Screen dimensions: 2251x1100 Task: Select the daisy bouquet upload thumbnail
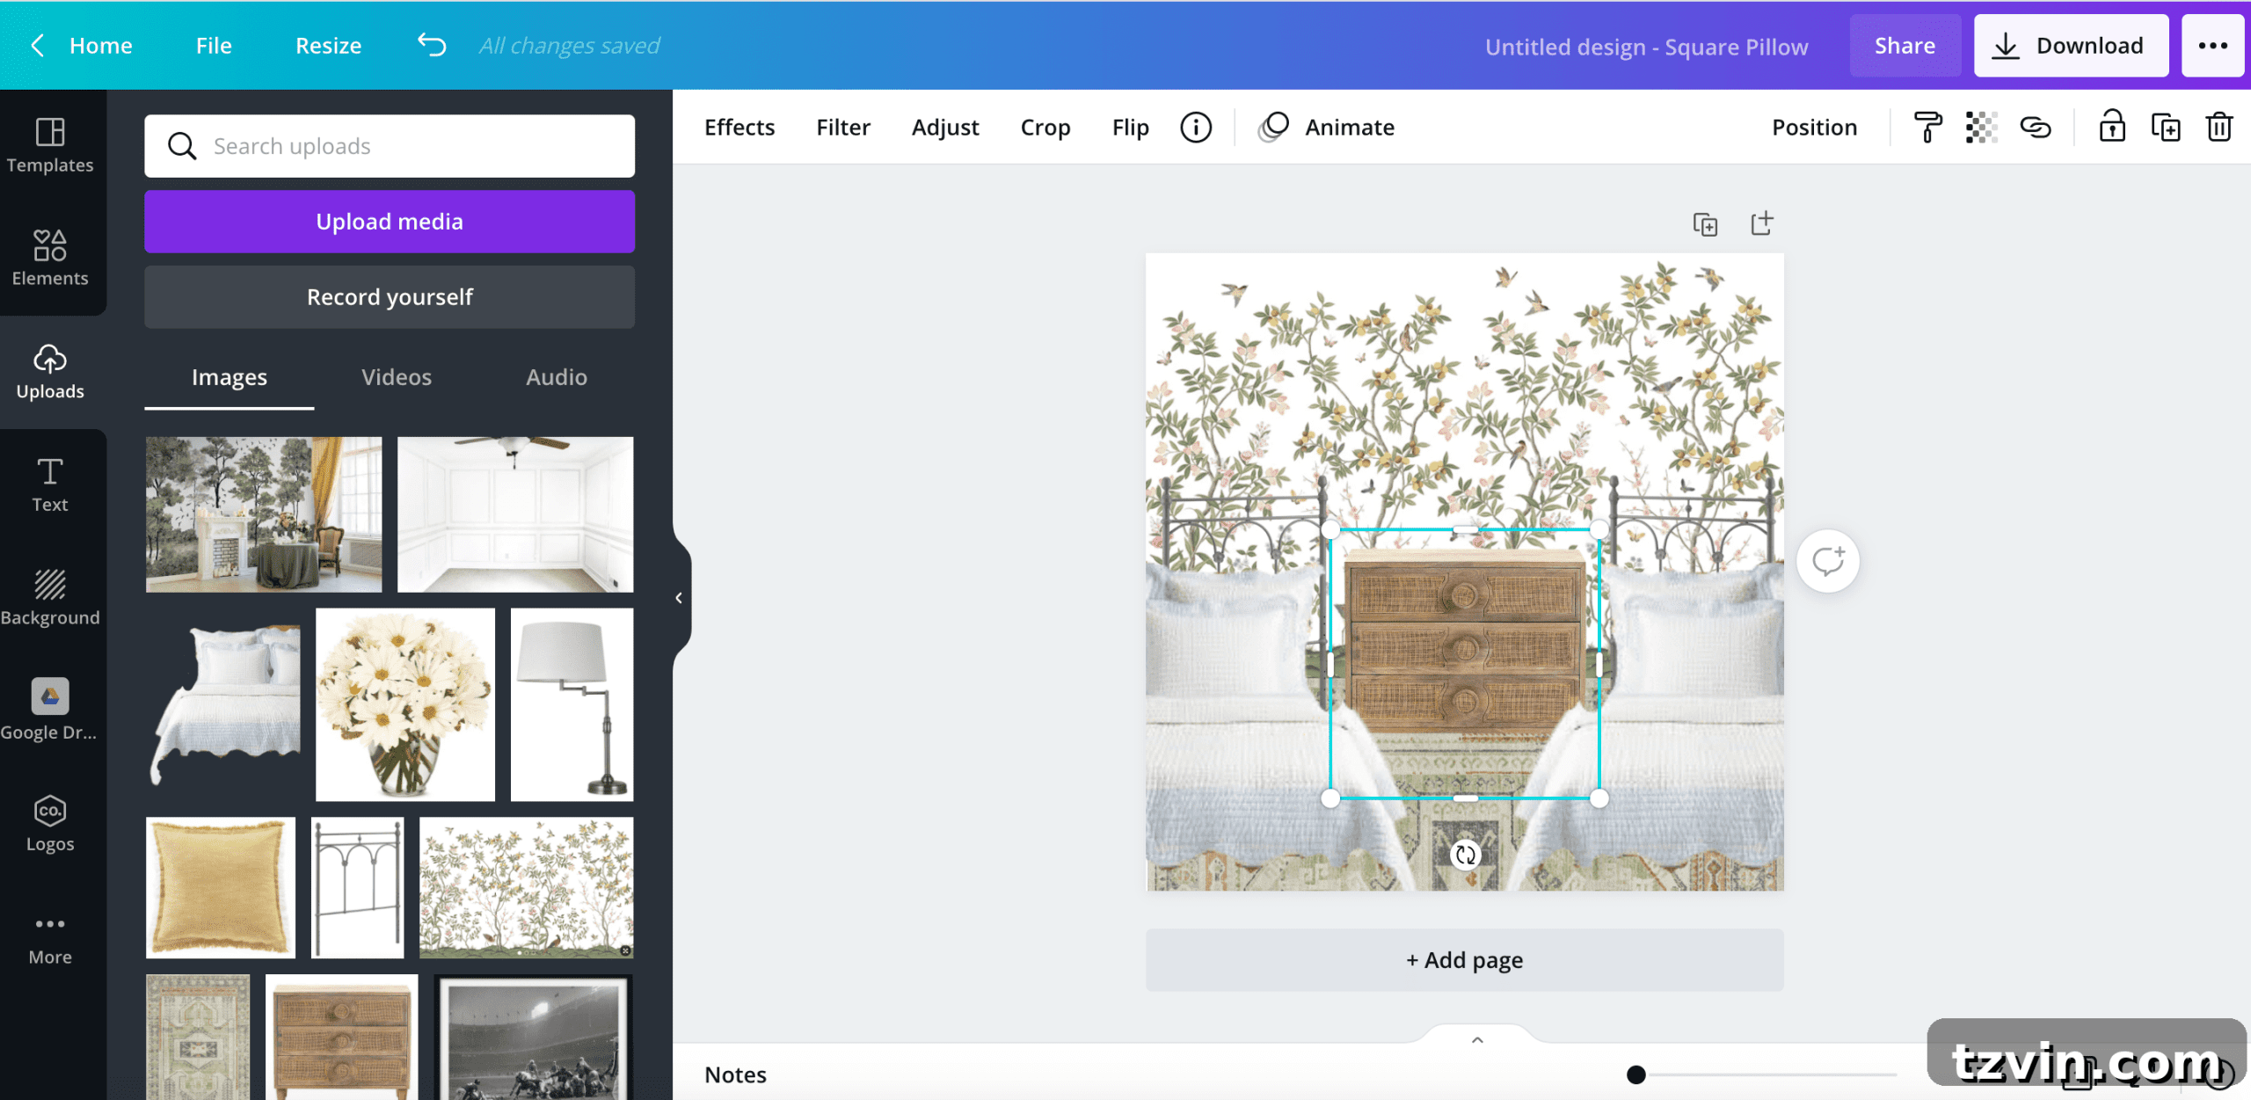(x=404, y=704)
